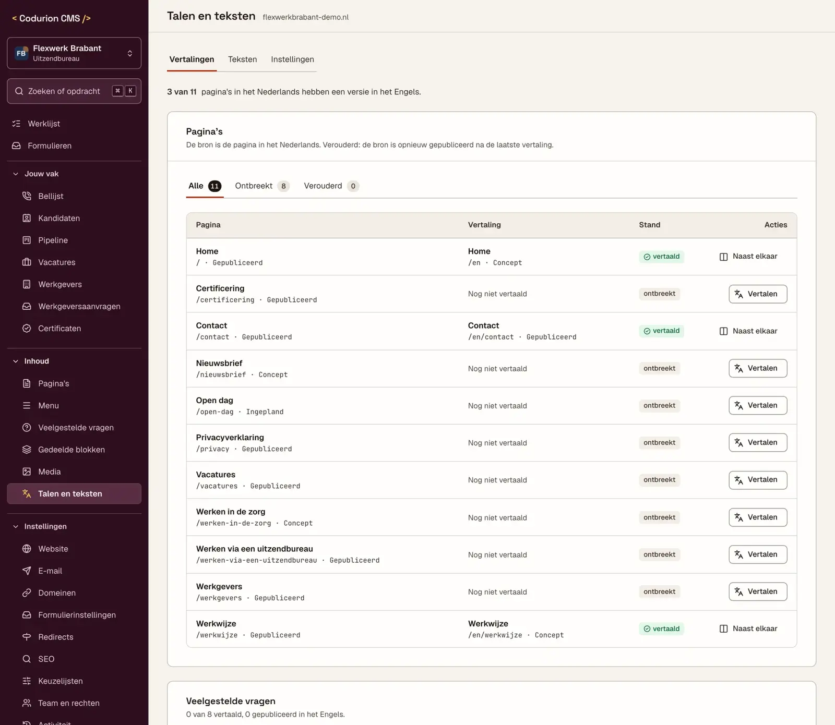Open the top Instellingen tab

[292, 59]
